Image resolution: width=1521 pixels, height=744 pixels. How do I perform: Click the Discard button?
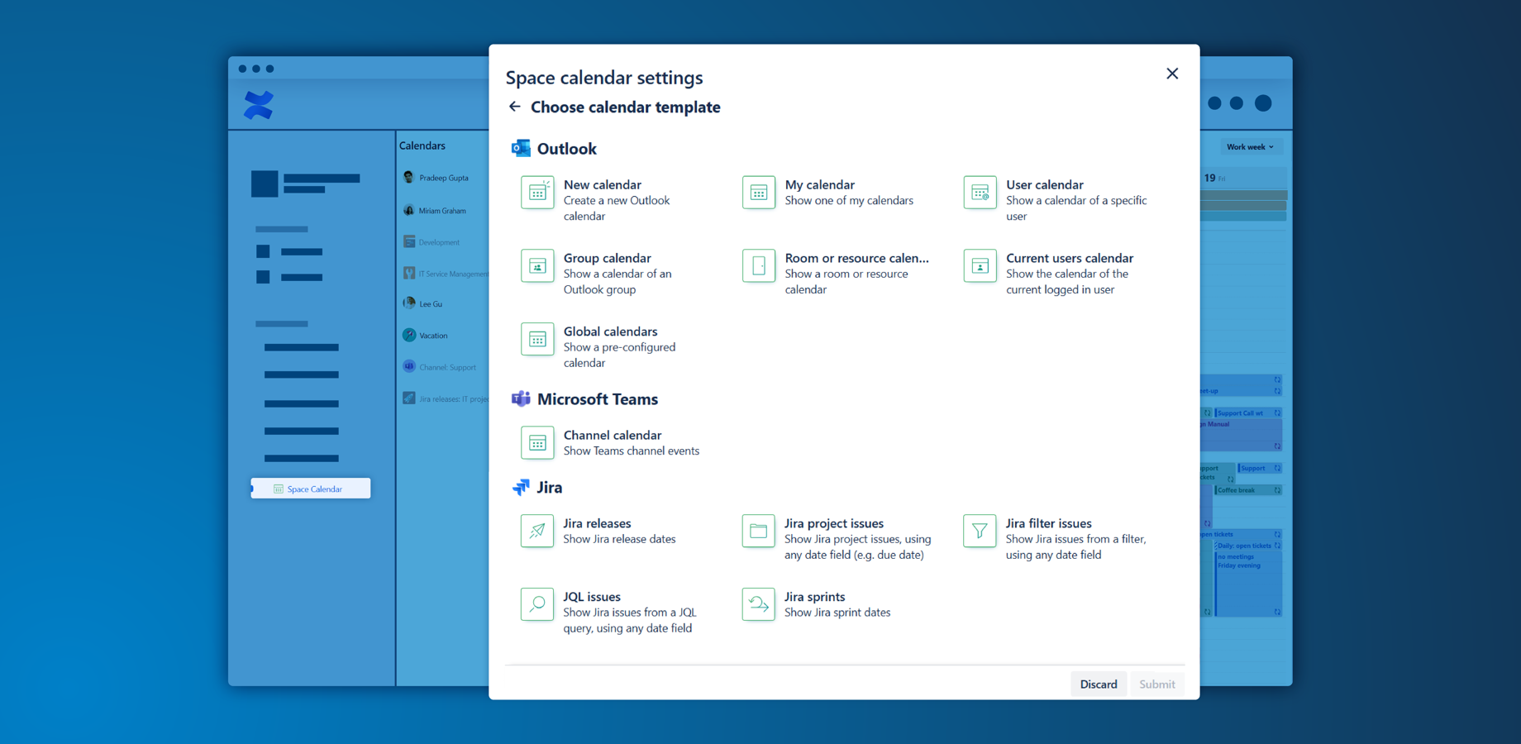click(x=1098, y=684)
